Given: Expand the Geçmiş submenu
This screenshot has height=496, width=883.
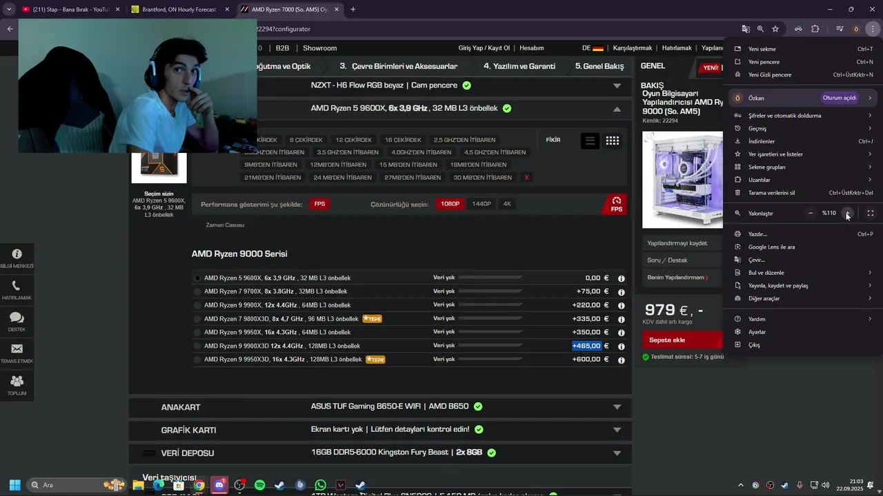Looking at the screenshot, I should (804, 129).
